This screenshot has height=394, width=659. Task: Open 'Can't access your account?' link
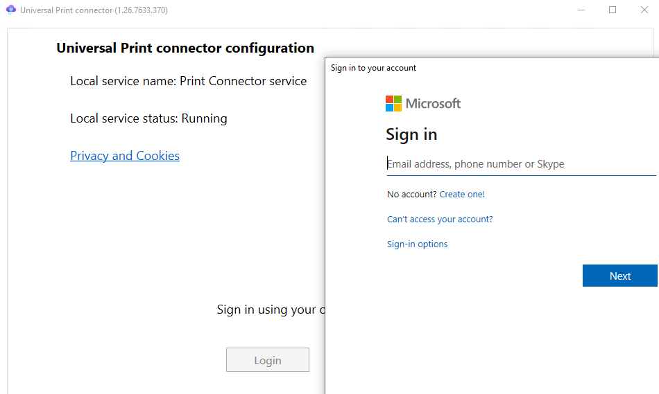pyautogui.click(x=440, y=220)
